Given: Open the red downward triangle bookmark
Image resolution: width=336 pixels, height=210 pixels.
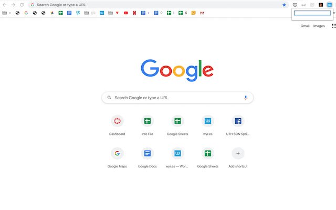Looking at the screenshot, I should click(117, 13).
